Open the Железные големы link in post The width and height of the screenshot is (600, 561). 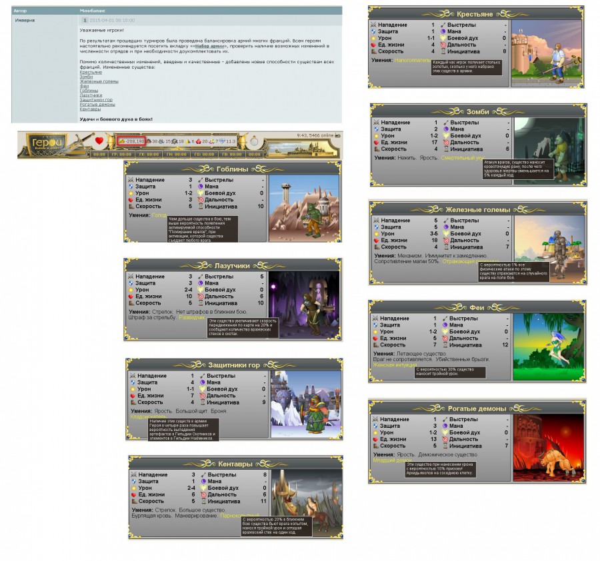coord(99,81)
